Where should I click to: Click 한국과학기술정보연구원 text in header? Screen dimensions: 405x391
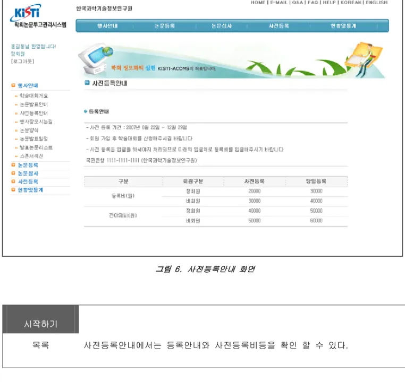(104, 8)
